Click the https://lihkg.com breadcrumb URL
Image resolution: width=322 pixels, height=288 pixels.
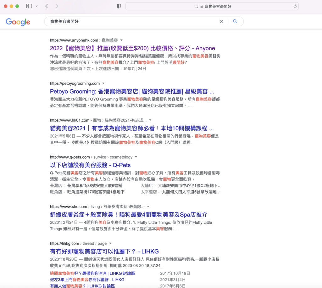64,243
